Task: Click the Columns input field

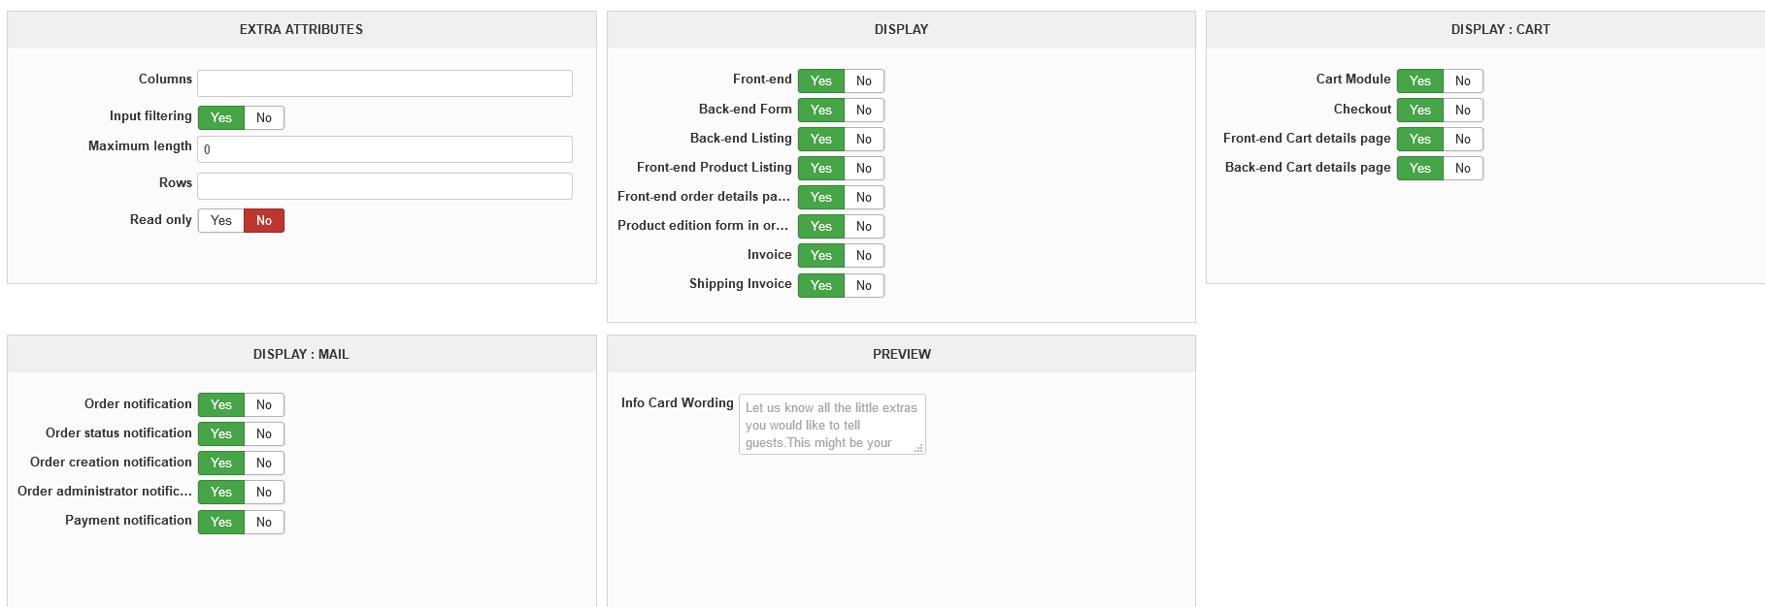Action: (x=384, y=83)
